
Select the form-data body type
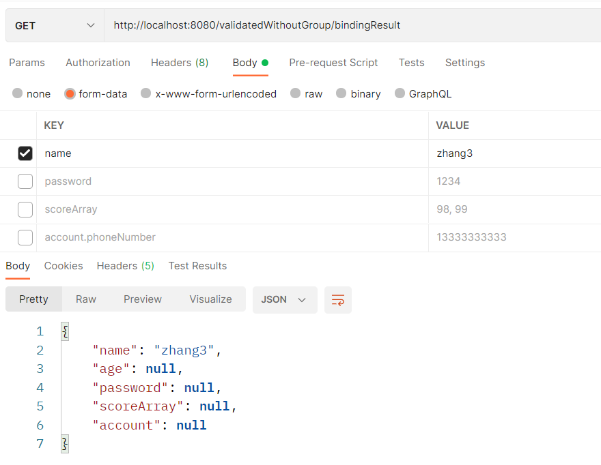(x=96, y=94)
